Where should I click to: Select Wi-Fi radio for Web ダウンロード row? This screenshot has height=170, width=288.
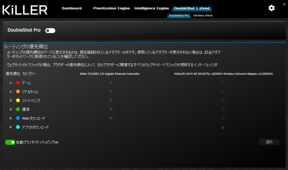pos(223,118)
